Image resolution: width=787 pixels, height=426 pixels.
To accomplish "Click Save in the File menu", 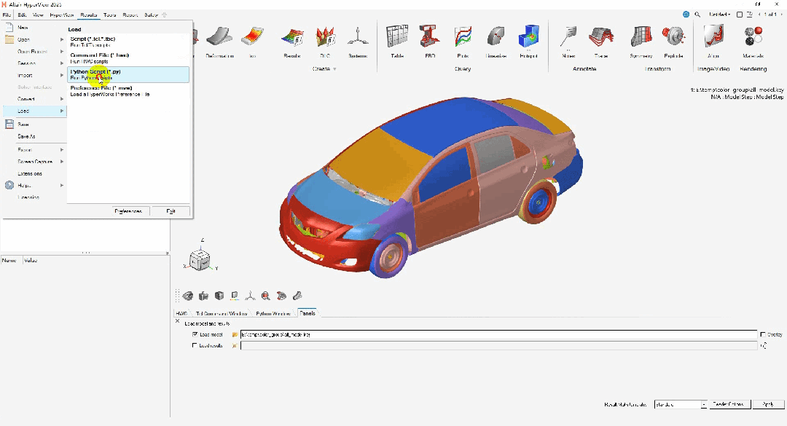I will pos(34,125).
